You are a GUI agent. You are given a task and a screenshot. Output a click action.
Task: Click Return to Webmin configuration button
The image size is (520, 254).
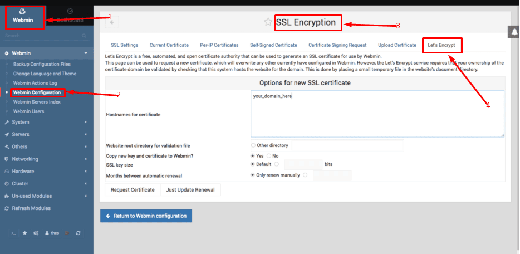coord(146,216)
